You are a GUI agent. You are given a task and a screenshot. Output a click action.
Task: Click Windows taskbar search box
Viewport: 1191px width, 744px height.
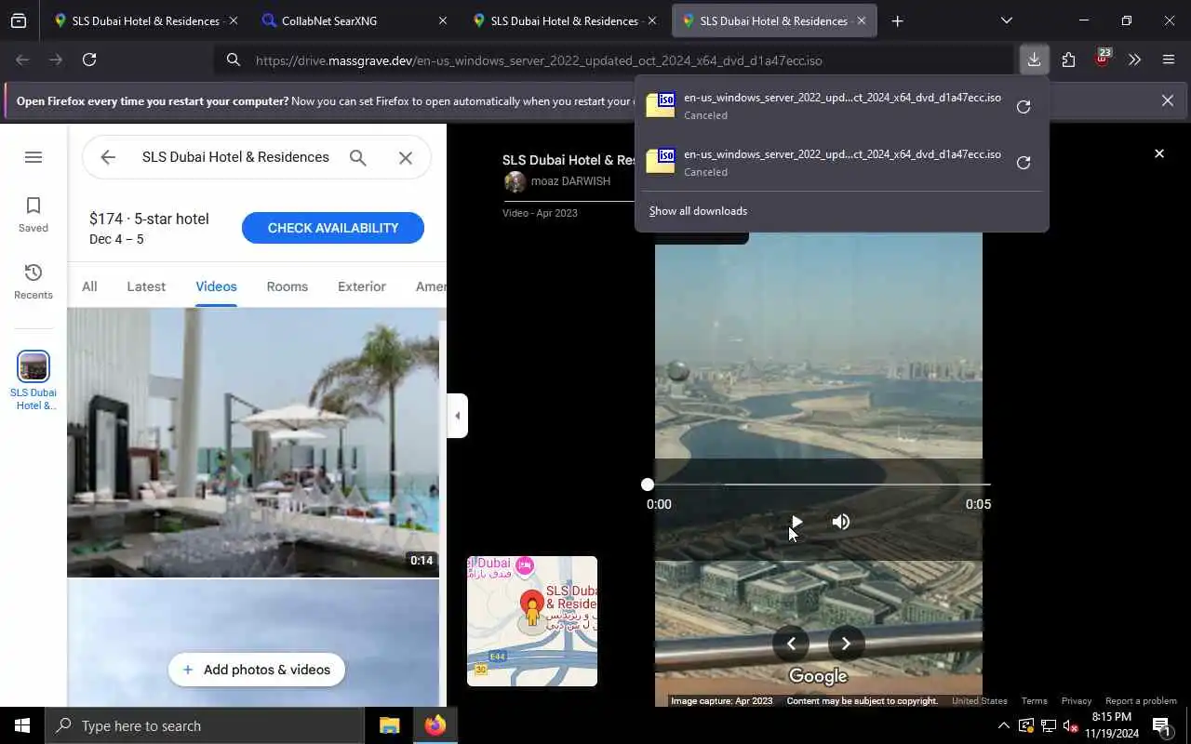pos(205,725)
